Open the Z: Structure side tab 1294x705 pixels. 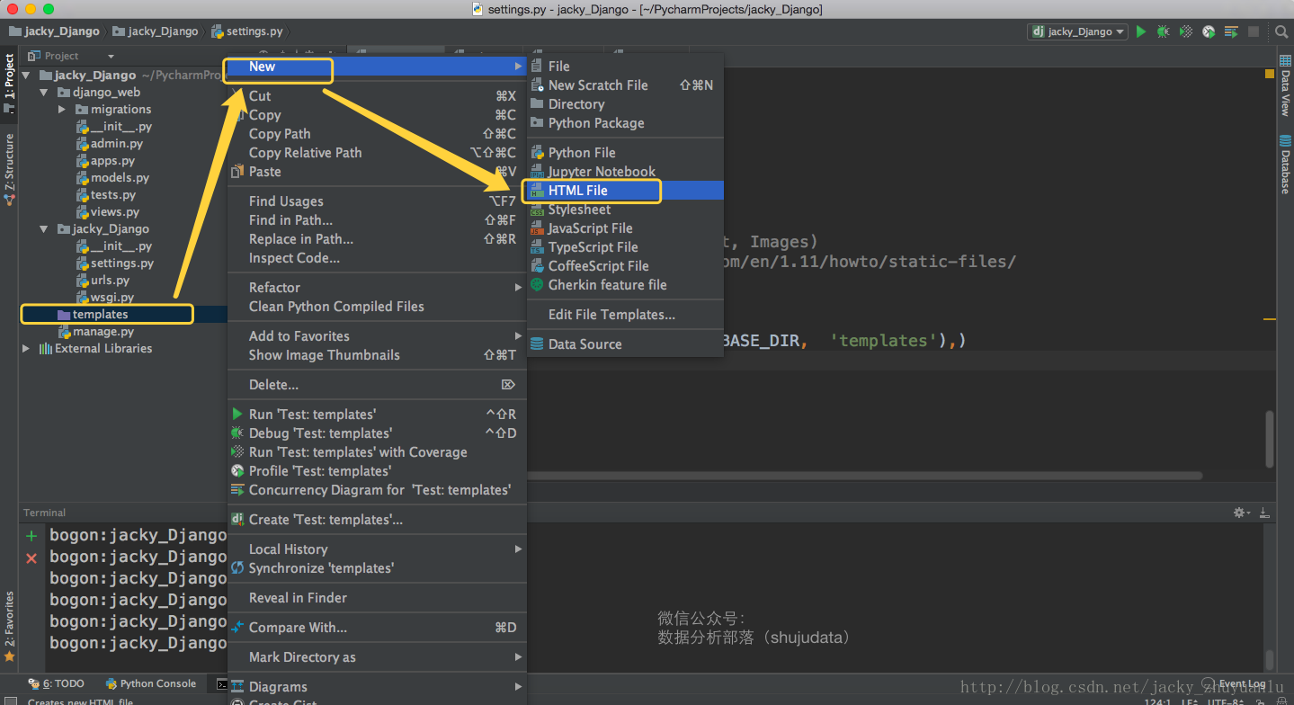[x=9, y=170]
